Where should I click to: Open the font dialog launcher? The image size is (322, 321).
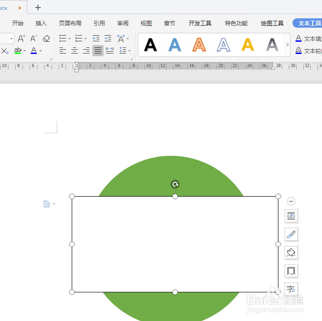click(51, 59)
